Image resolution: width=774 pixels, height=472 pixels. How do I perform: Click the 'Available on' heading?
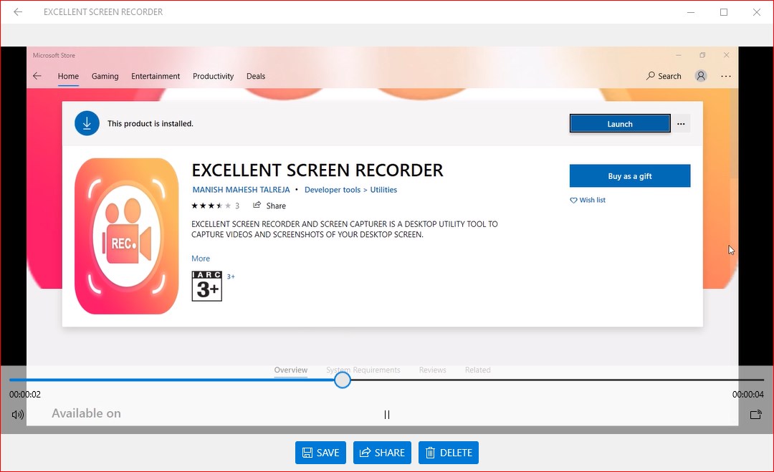pos(87,413)
